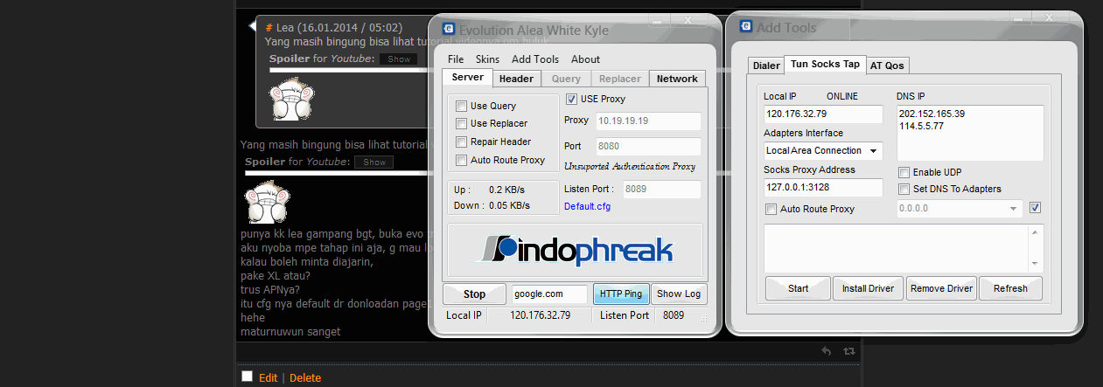Open the File menu
This screenshot has width=1103, height=387.
coord(456,59)
